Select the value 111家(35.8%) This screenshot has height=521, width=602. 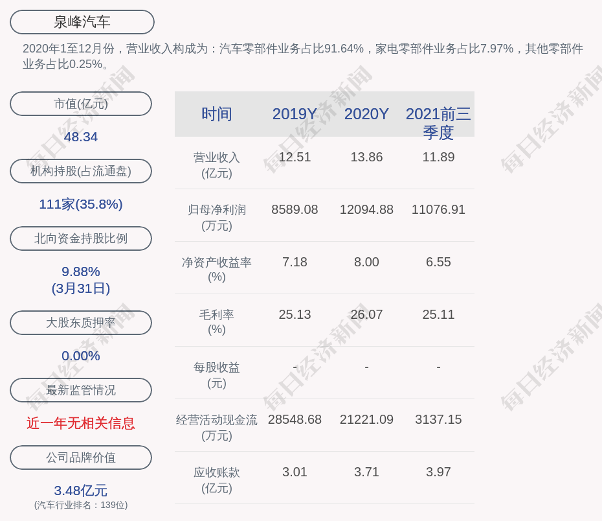tap(81, 204)
